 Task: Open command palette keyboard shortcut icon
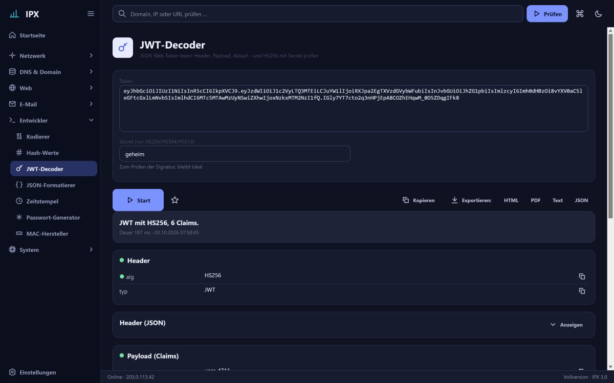(x=580, y=14)
